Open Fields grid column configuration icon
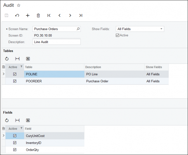 [3, 129]
